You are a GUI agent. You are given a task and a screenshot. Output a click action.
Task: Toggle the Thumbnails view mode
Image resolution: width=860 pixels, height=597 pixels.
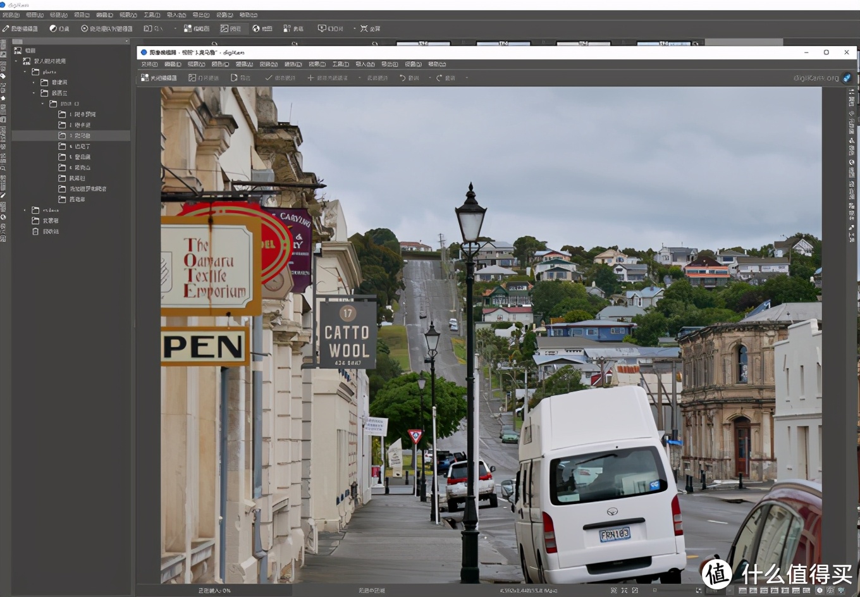click(x=196, y=28)
